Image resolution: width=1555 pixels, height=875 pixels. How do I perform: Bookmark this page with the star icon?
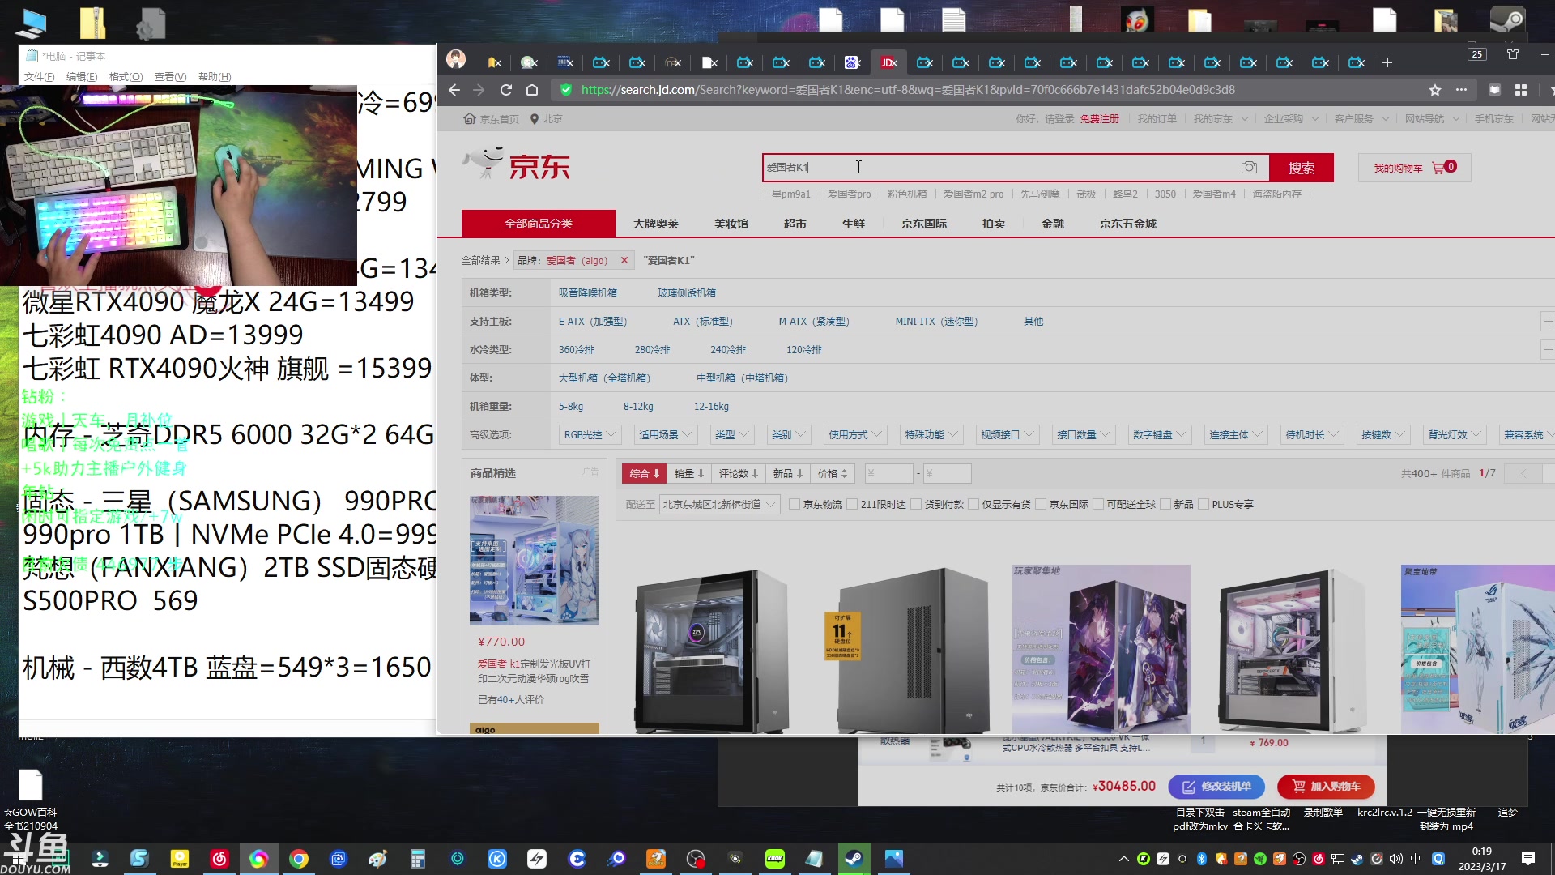click(1435, 90)
